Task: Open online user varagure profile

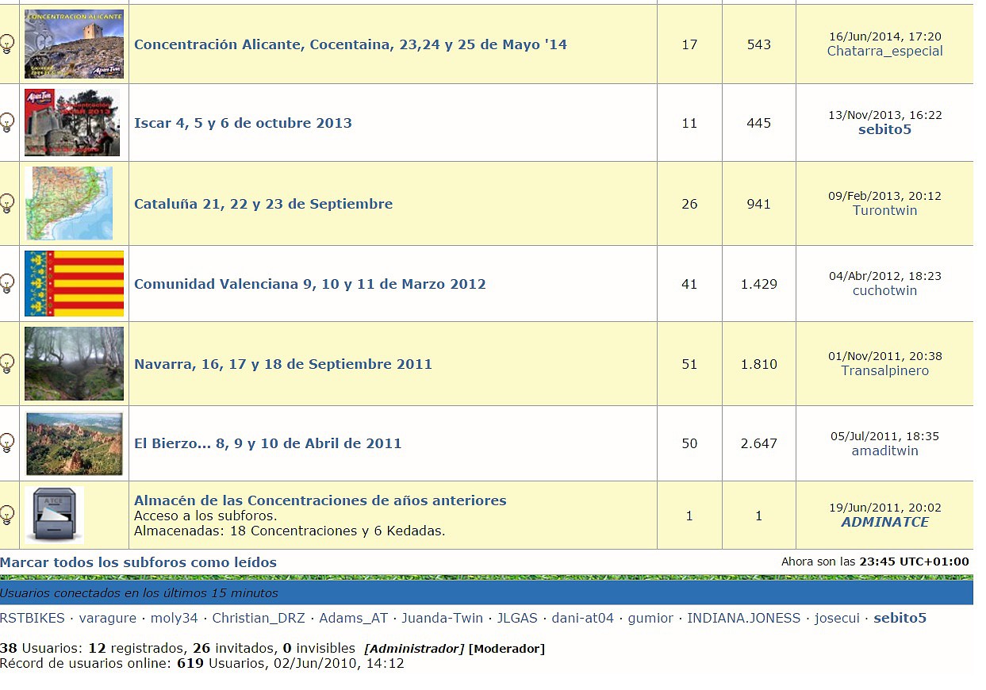Action: coord(107,618)
